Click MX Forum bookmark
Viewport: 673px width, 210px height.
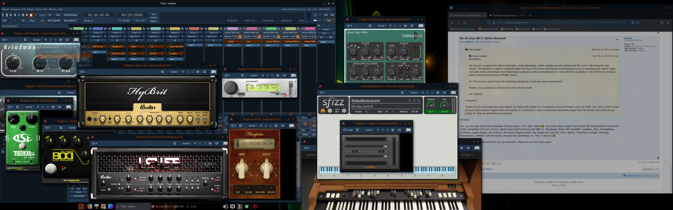[522, 29]
